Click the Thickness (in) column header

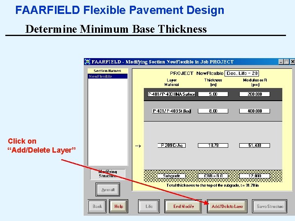[x=213, y=82]
